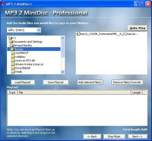This screenshot has width=152, height=141.
Task: Select the 101MSDCF folder name
Action: 22,53
